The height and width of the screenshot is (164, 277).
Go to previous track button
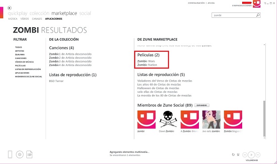(x=245, y=155)
